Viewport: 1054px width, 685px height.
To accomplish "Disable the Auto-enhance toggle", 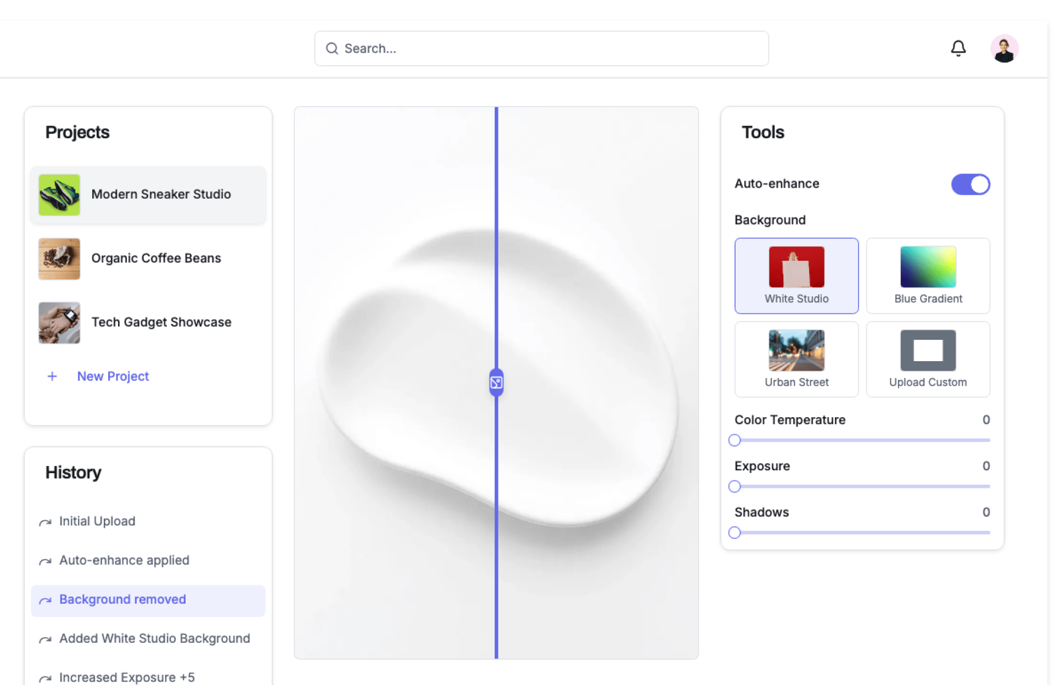I will click(970, 184).
